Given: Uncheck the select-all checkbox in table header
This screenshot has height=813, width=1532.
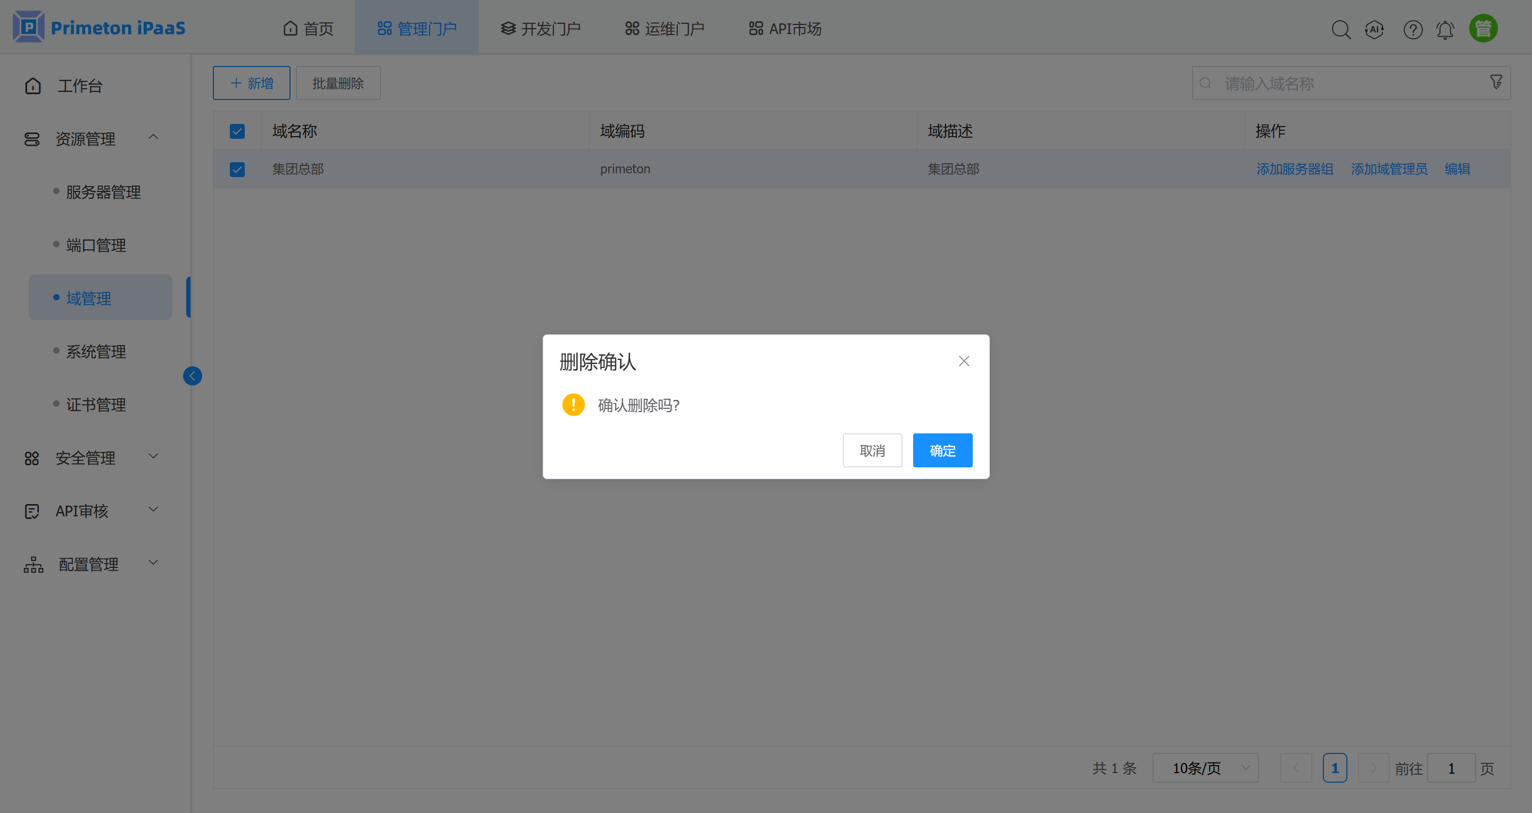Looking at the screenshot, I should [x=237, y=131].
